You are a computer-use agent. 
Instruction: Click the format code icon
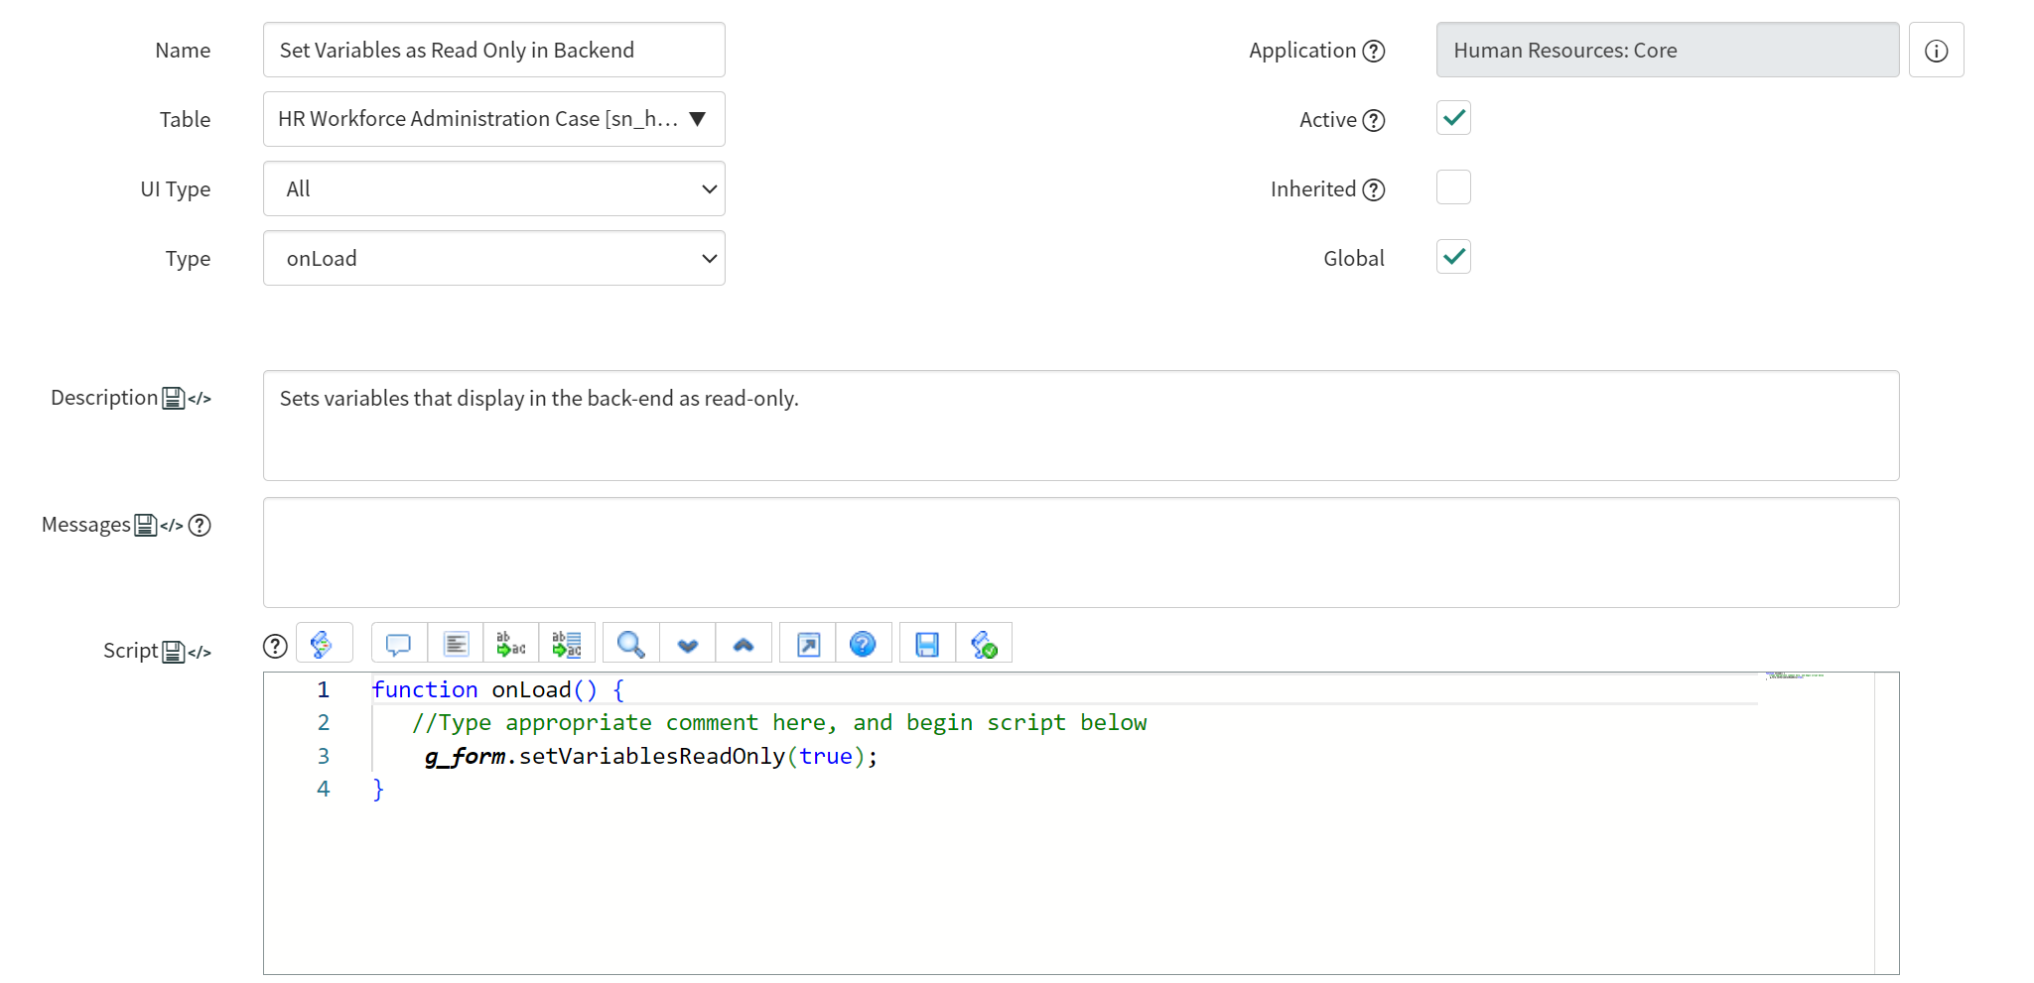click(456, 644)
